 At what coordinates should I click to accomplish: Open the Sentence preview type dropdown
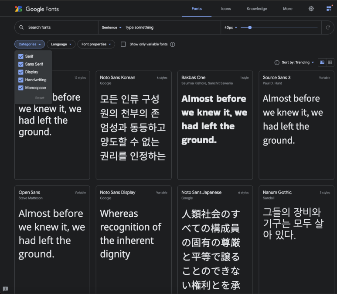coord(112,28)
